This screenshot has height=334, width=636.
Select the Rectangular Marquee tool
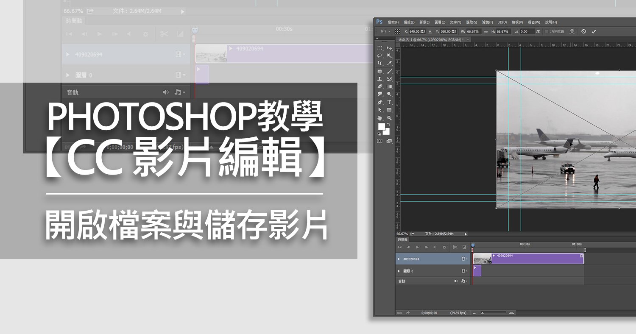tap(379, 48)
